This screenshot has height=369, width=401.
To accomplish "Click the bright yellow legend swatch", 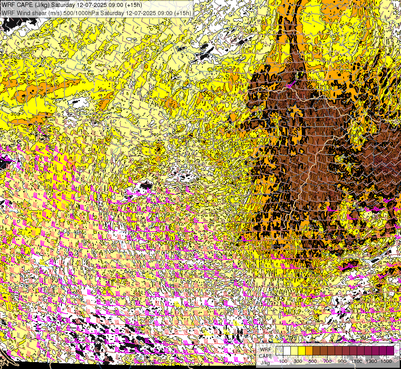I will 301,351.
